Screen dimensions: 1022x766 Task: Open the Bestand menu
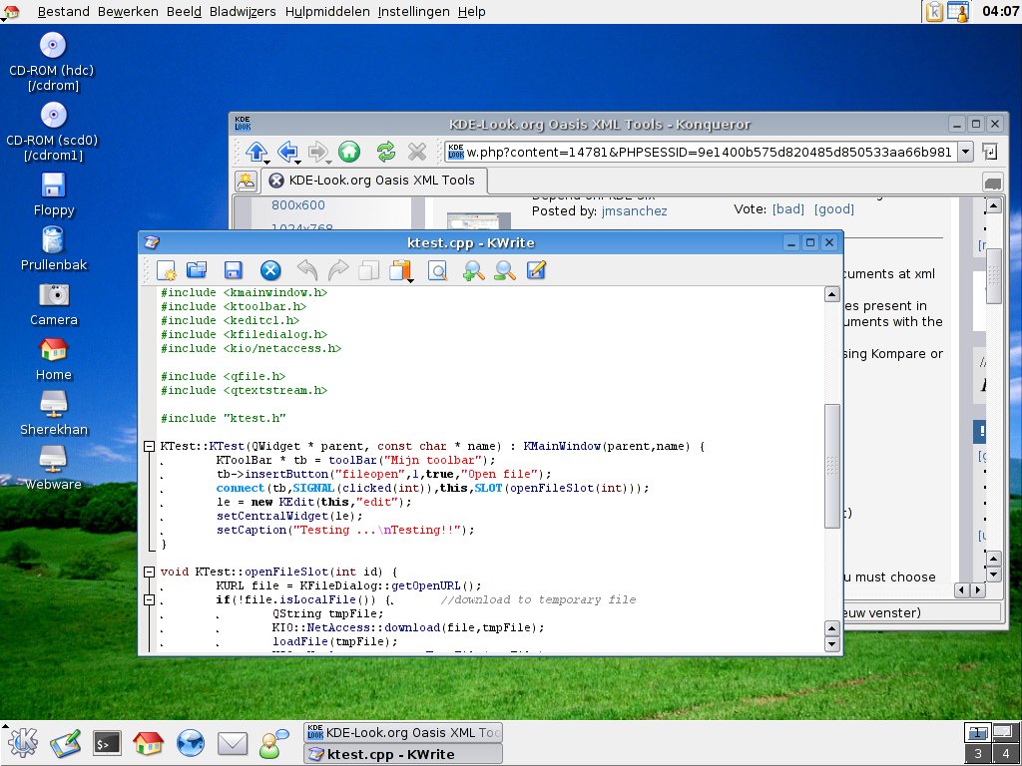point(63,11)
